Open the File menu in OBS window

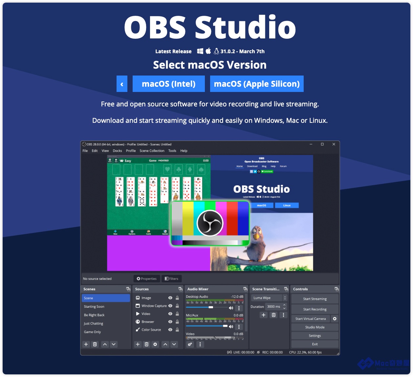[85, 151]
